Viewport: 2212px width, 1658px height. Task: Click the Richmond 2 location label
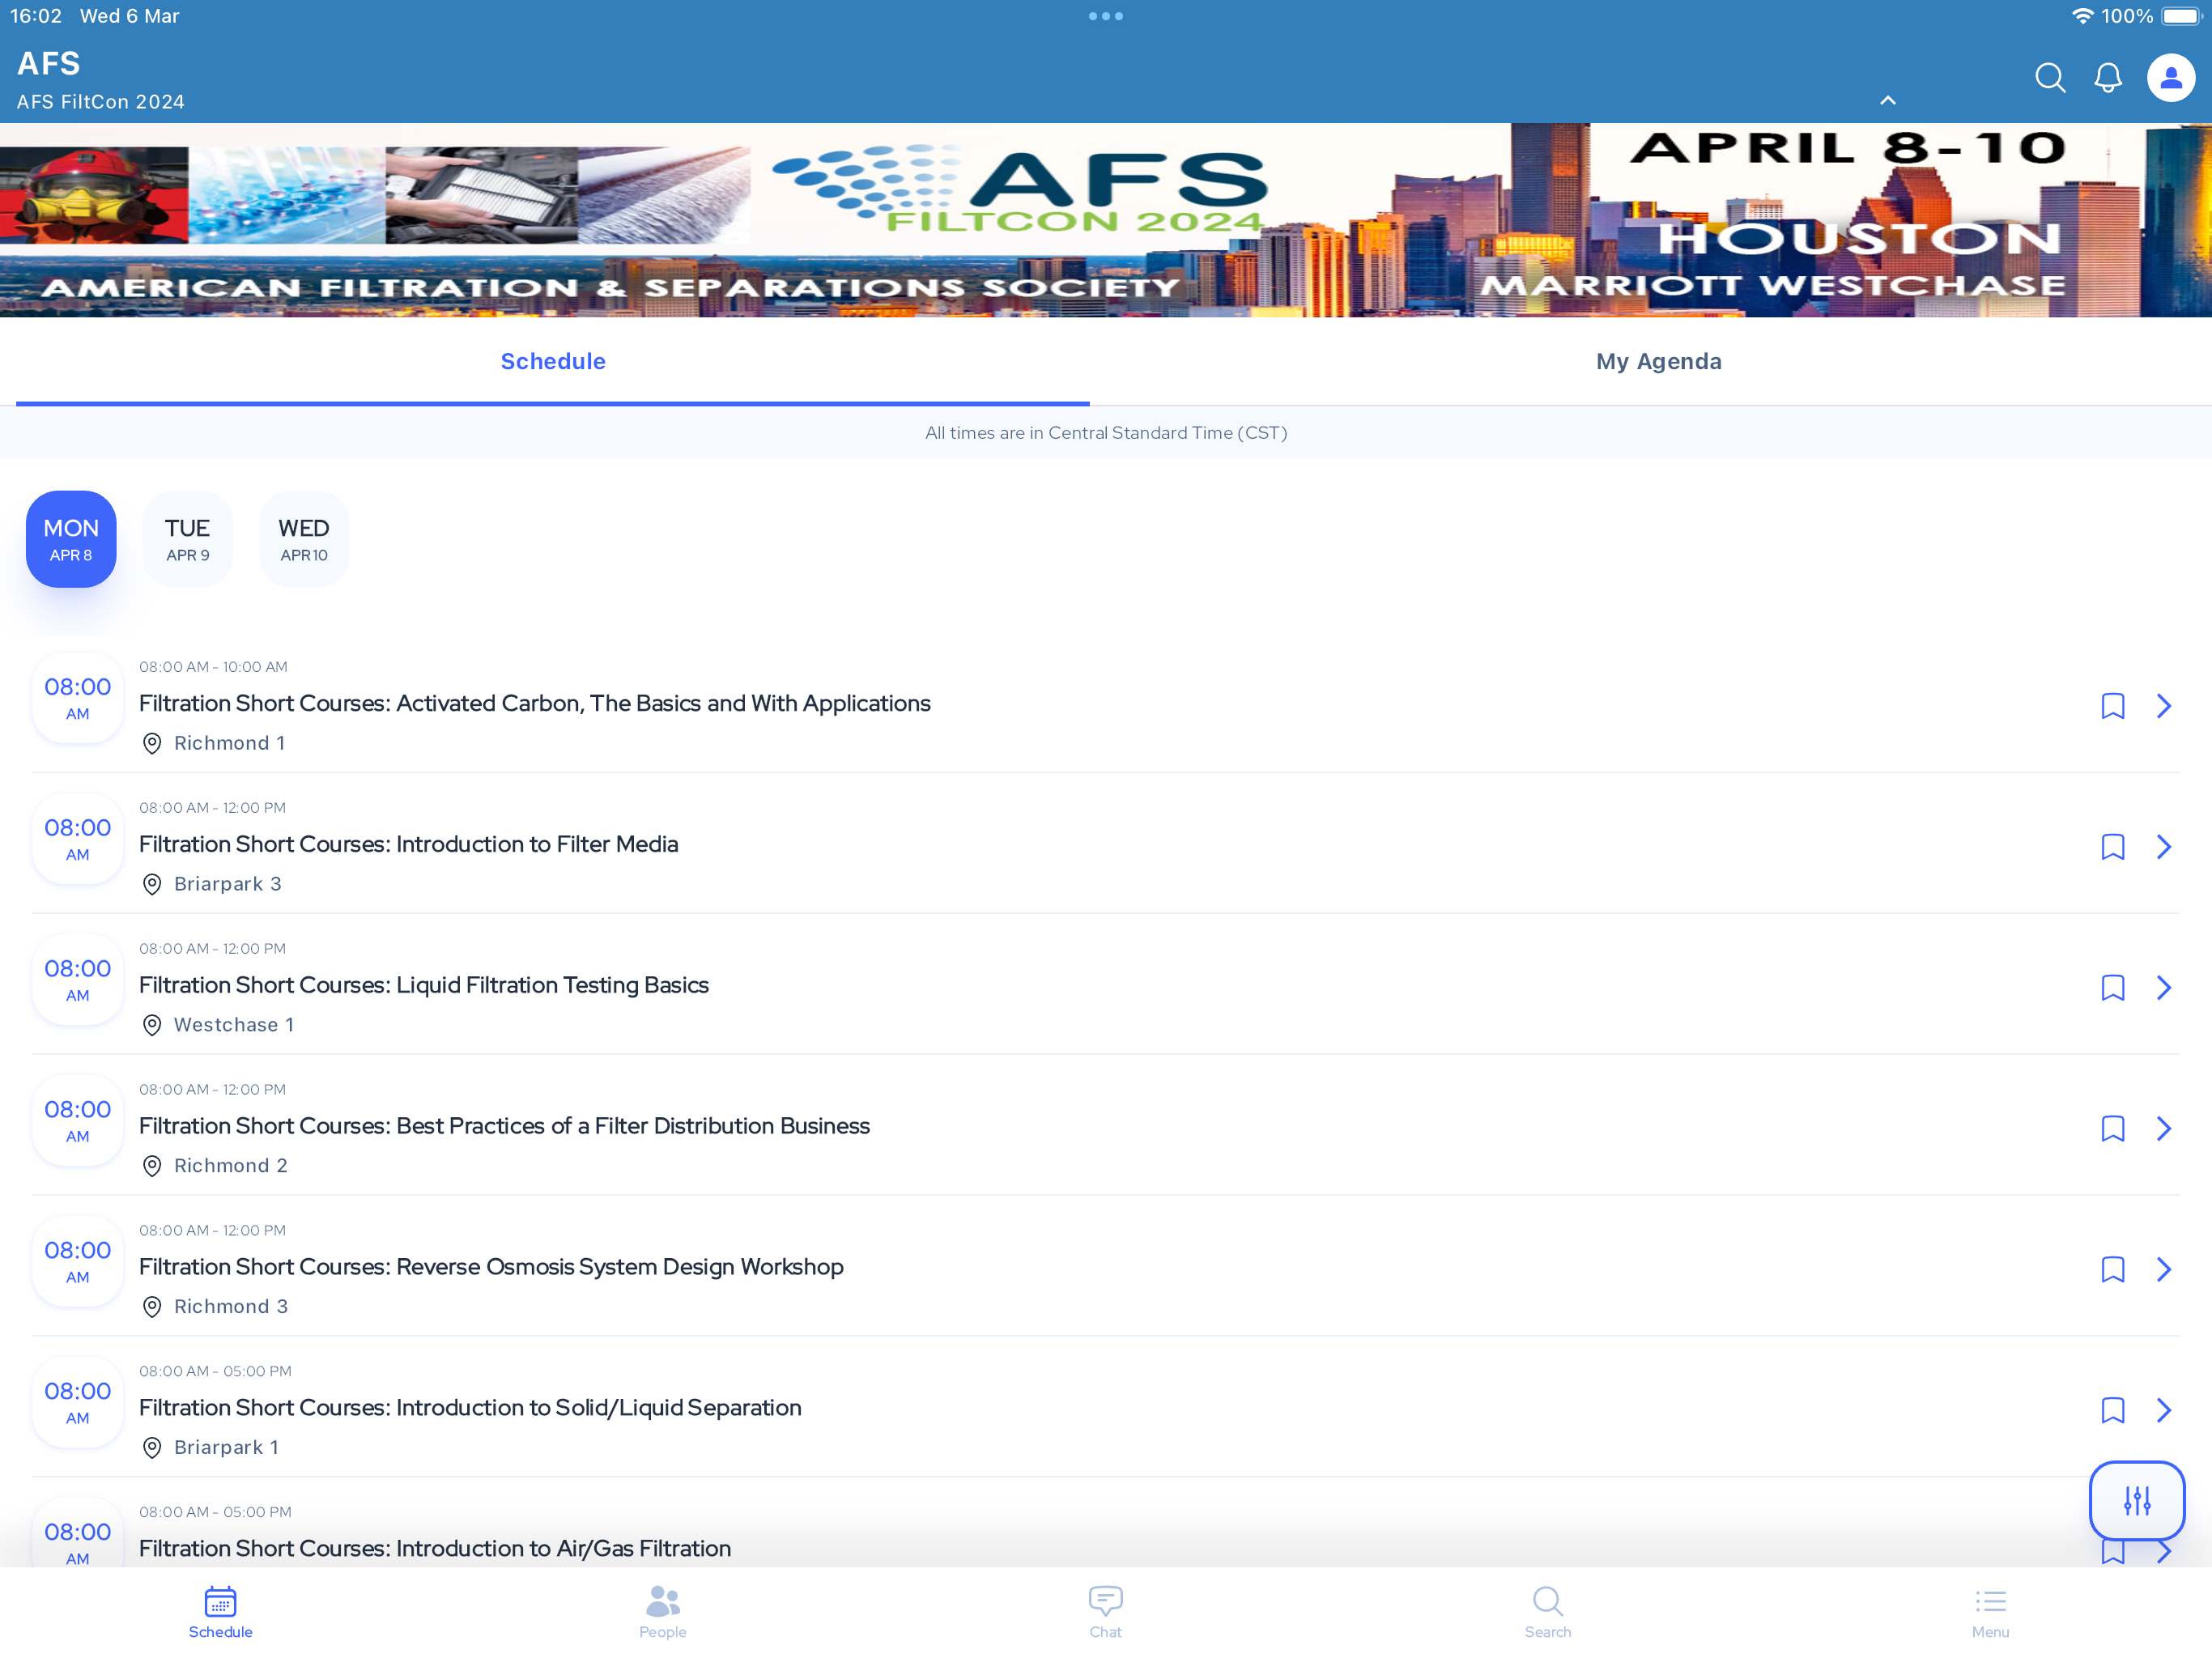(231, 1166)
